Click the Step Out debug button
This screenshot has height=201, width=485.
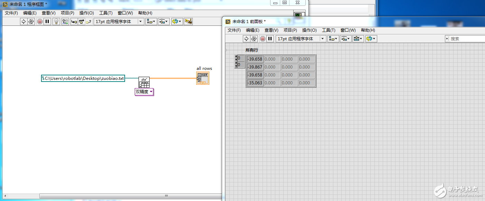89,21
